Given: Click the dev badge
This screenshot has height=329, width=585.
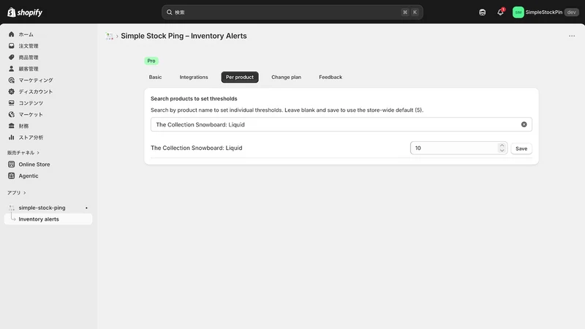Looking at the screenshot, I should 572,12.
